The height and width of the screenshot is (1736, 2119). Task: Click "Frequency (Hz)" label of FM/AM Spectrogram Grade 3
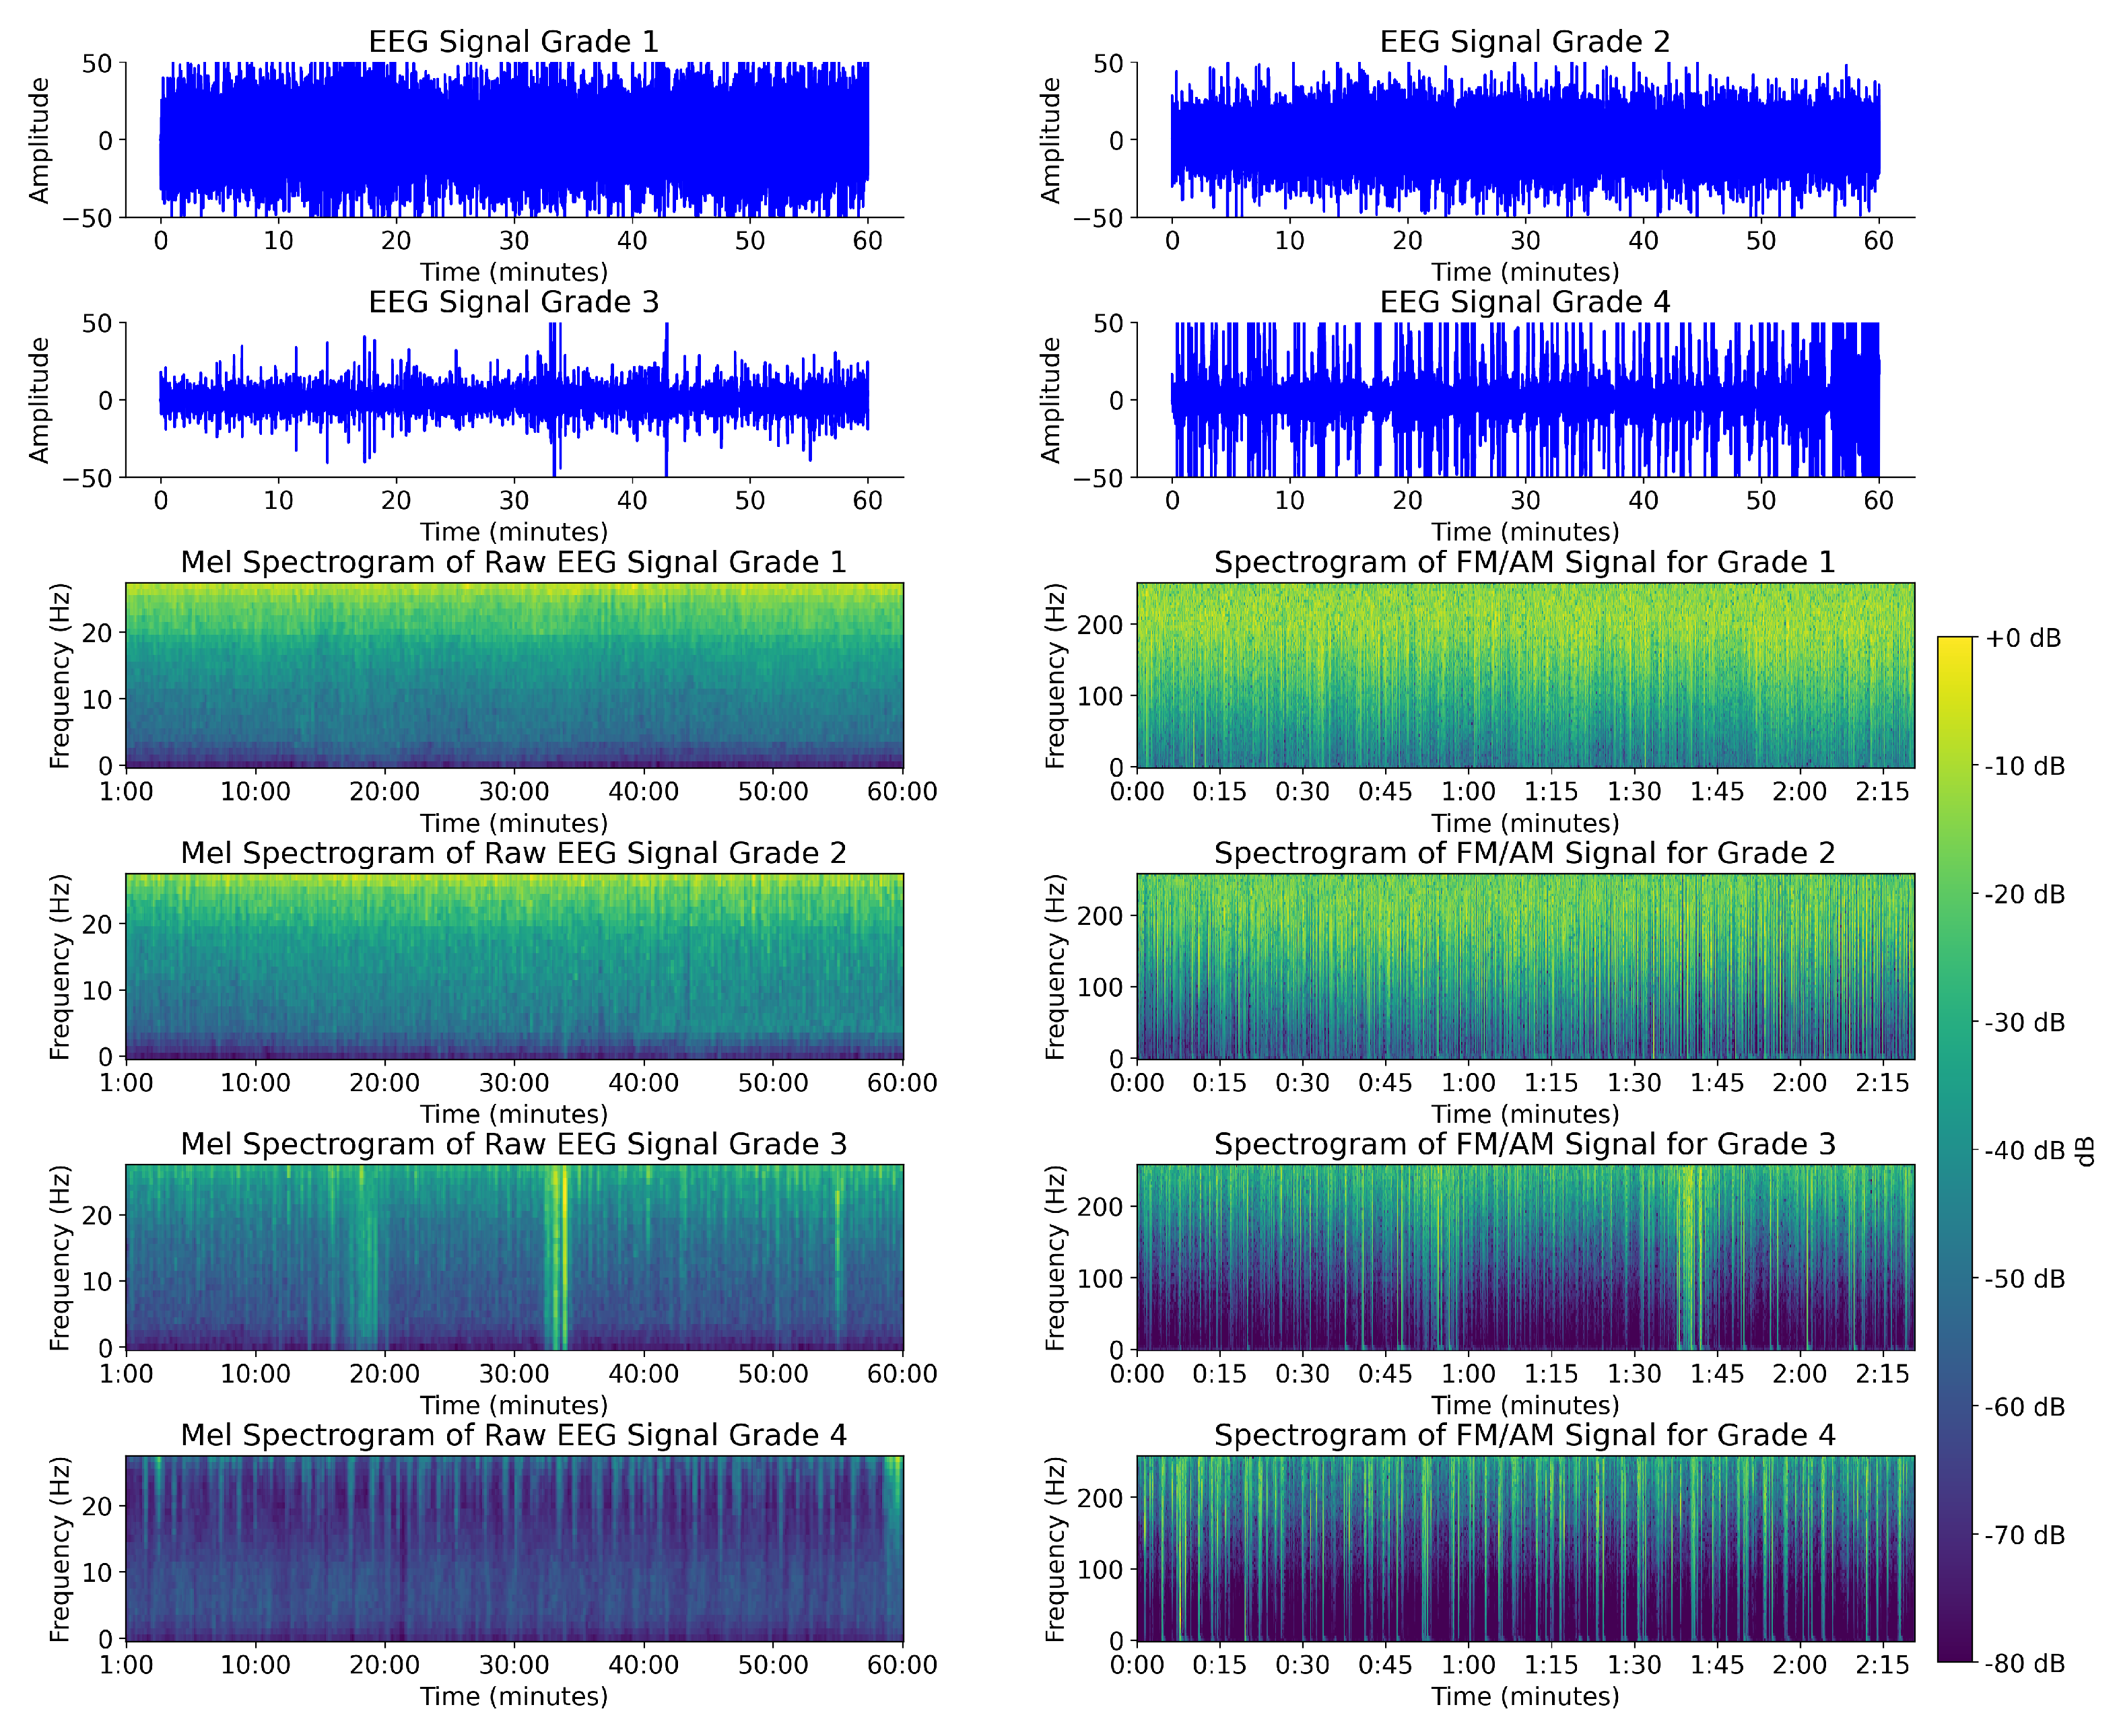pyautogui.click(x=1054, y=1257)
